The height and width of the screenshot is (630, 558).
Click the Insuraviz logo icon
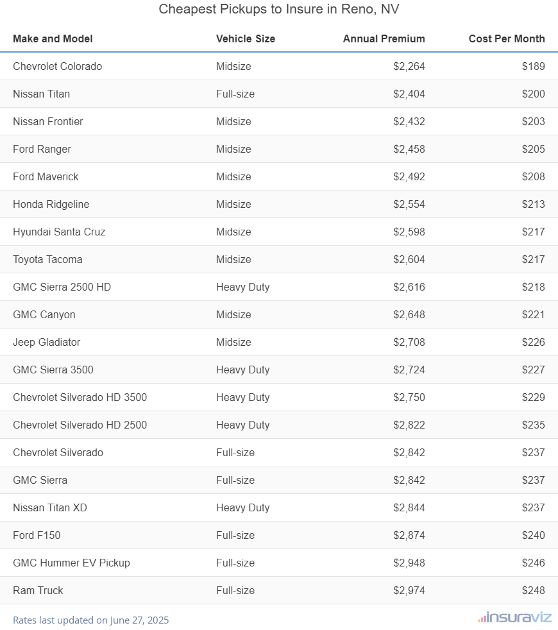482,618
